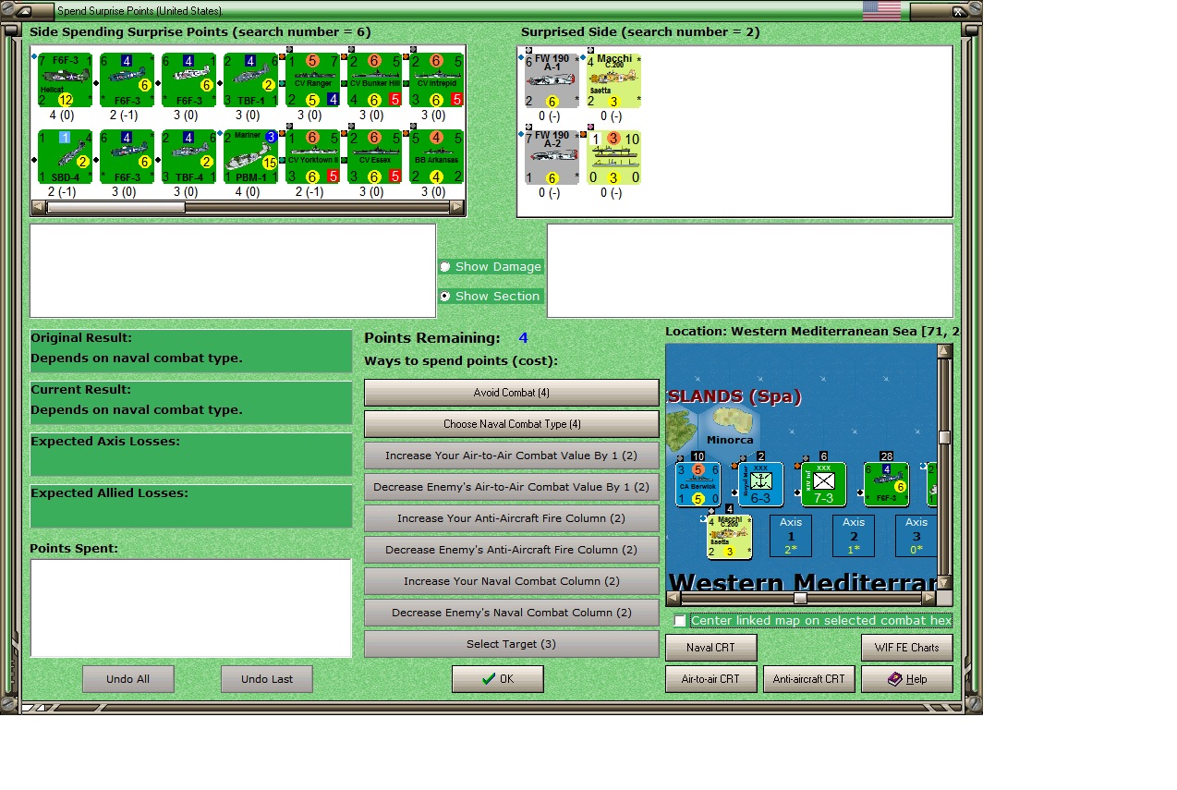Image resolution: width=1177 pixels, height=790 pixels.
Task: Click the CA Berwick cruiser on the map
Action: click(x=698, y=485)
